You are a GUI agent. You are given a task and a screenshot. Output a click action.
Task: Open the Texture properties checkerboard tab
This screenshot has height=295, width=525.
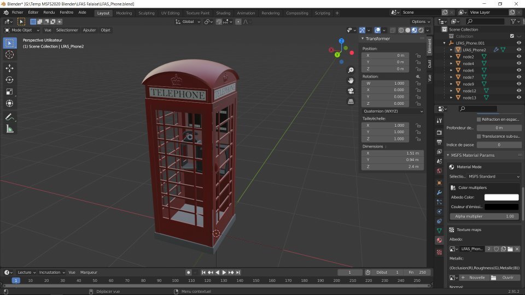(x=439, y=252)
